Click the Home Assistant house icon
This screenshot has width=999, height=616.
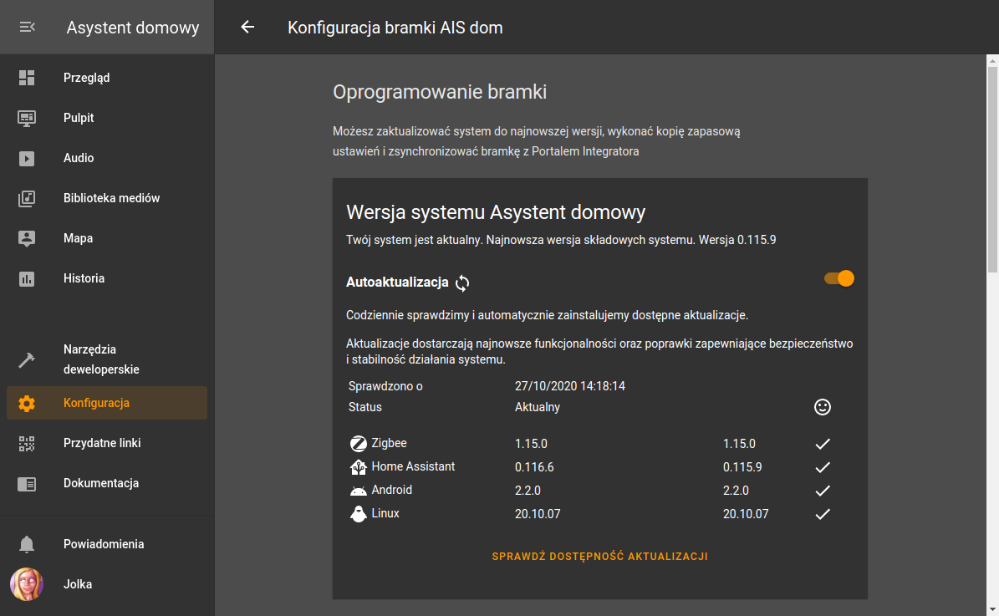click(x=359, y=467)
